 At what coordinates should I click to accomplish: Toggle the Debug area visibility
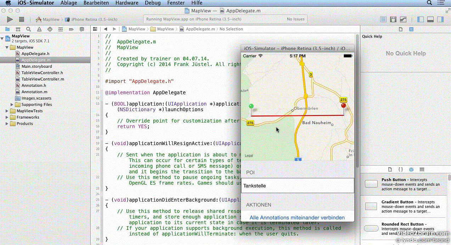click(x=430, y=19)
